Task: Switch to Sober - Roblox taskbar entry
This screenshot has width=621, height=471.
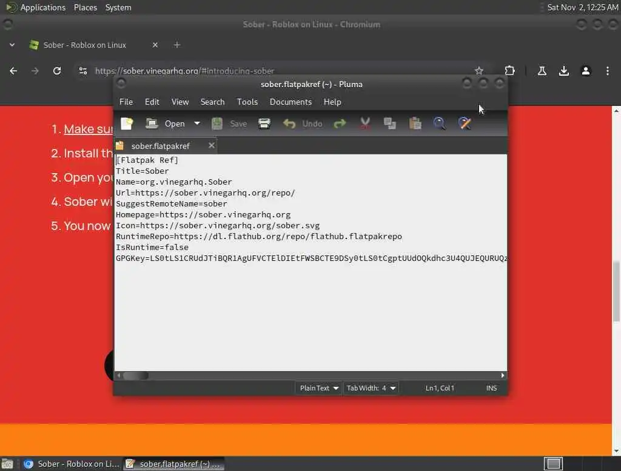Action: pos(72,464)
